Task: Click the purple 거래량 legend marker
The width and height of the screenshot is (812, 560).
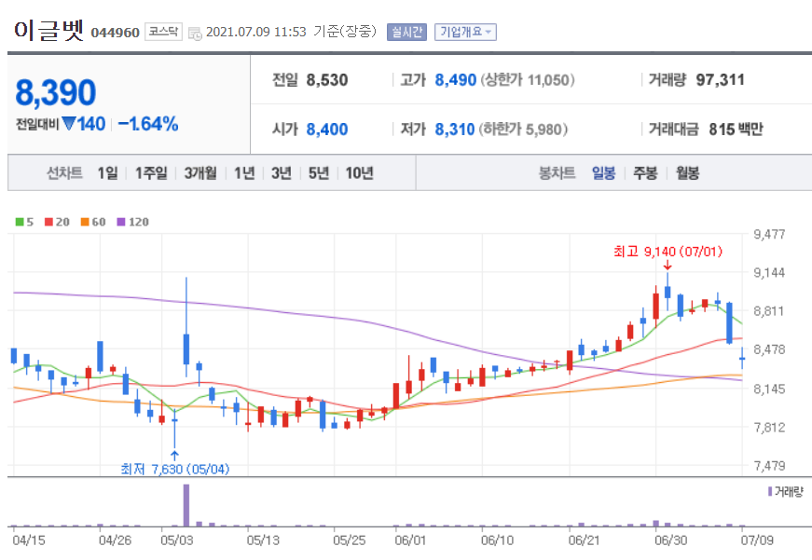Action: 770,491
